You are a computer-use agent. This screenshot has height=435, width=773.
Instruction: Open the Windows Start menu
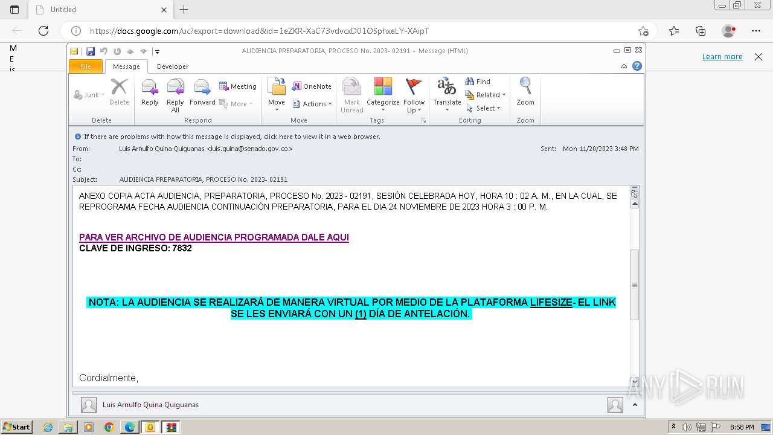pos(16,427)
